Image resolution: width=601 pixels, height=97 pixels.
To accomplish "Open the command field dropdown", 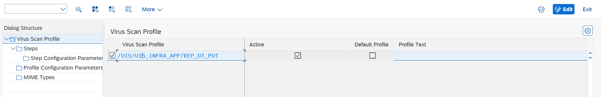I will [x=63, y=9].
